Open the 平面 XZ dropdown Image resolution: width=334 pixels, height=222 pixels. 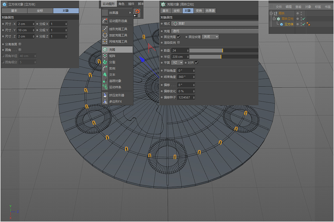pos(177,63)
